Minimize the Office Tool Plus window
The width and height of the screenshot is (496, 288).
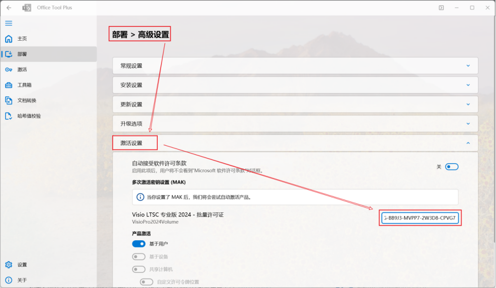click(457, 8)
